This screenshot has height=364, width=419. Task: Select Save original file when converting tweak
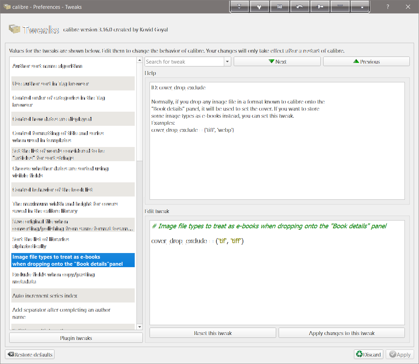tap(73, 225)
